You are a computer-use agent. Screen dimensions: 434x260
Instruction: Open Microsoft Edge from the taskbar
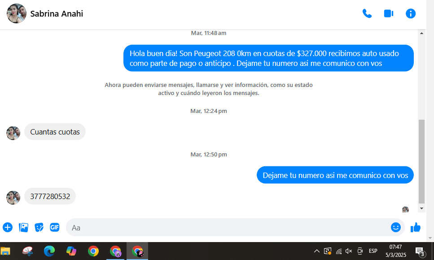pos(49,251)
